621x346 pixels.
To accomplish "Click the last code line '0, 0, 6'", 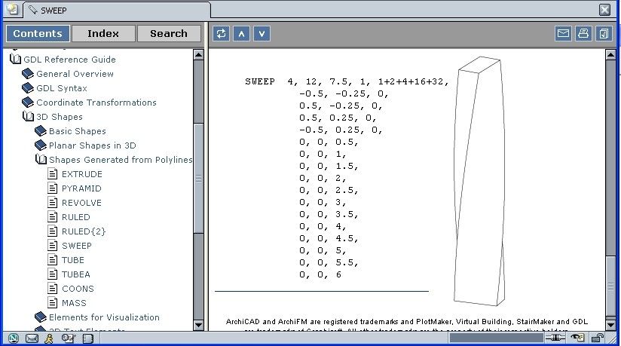I will click(320, 274).
